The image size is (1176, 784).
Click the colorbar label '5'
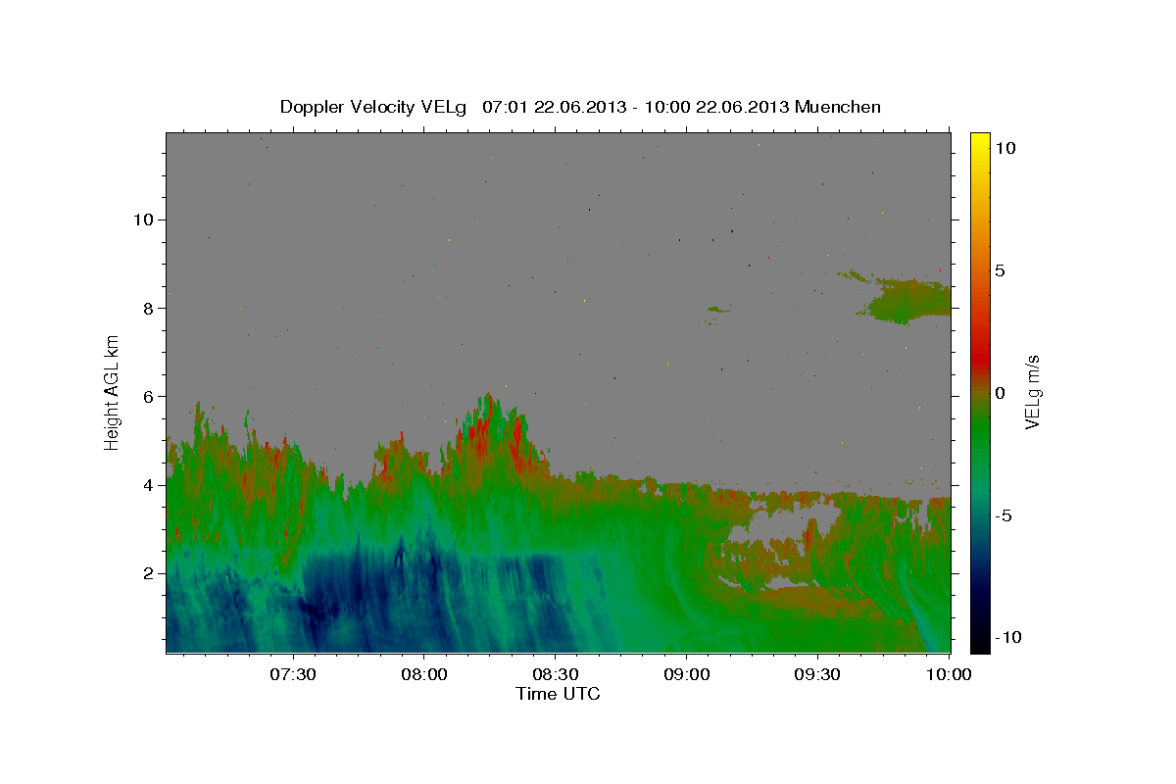coord(999,270)
